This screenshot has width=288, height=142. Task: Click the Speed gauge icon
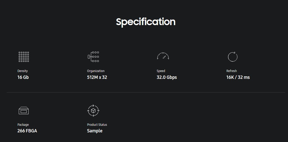pos(163,56)
